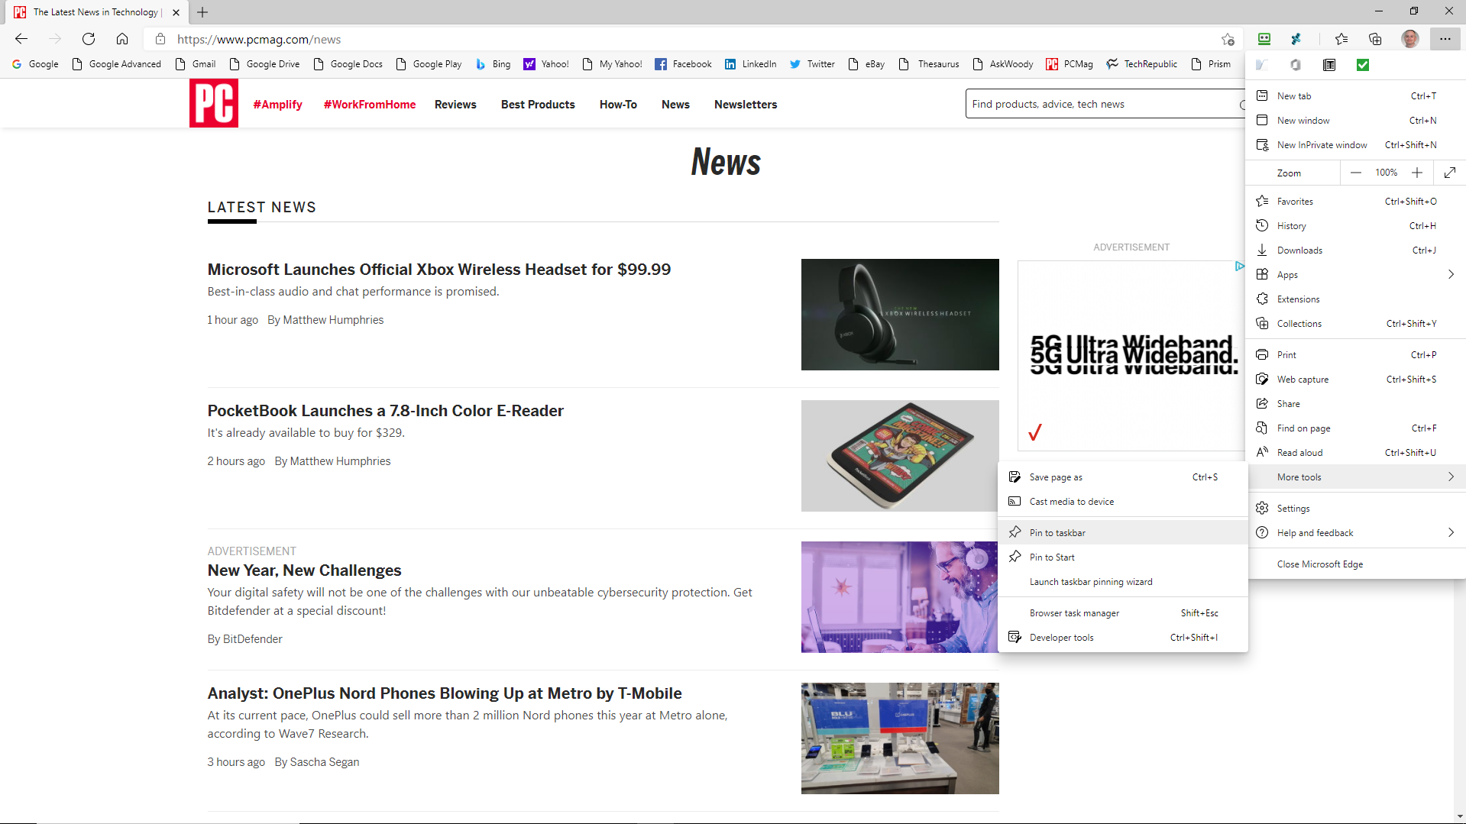Open the LinkedIn bookmark
This screenshot has width=1466, height=824.
pos(751,64)
